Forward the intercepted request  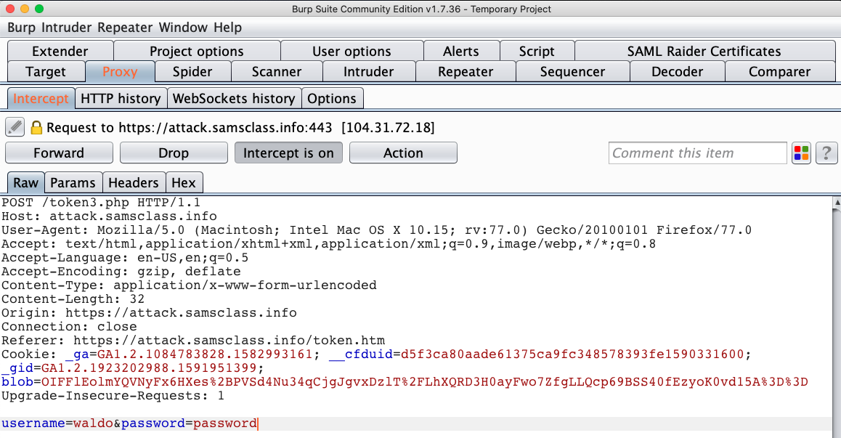tap(59, 153)
